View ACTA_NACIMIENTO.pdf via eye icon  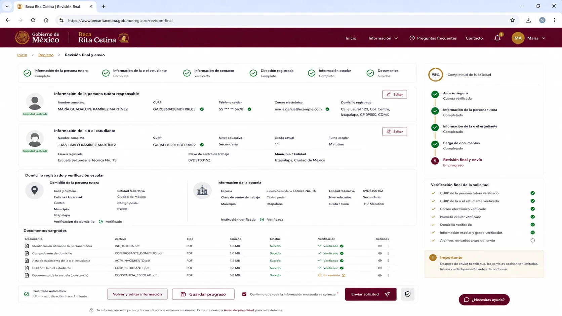point(380,261)
